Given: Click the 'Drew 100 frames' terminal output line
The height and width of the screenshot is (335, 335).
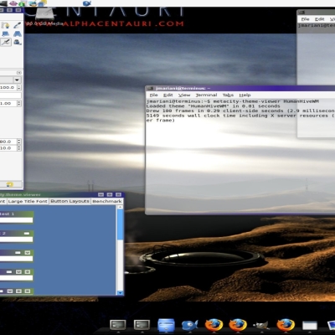Looking at the screenshot, I should pyautogui.click(x=240, y=111).
